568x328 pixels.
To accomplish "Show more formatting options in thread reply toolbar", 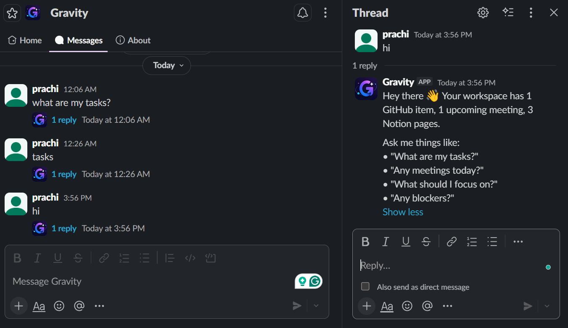I will pos(518,241).
